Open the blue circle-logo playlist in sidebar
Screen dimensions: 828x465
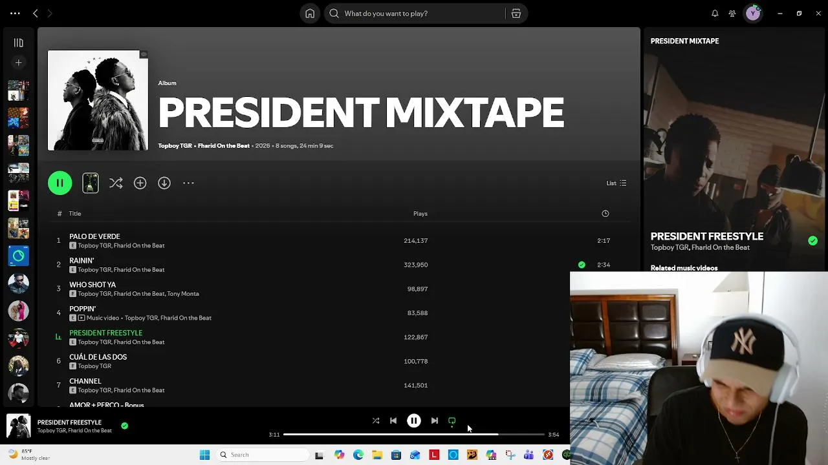[x=18, y=256]
